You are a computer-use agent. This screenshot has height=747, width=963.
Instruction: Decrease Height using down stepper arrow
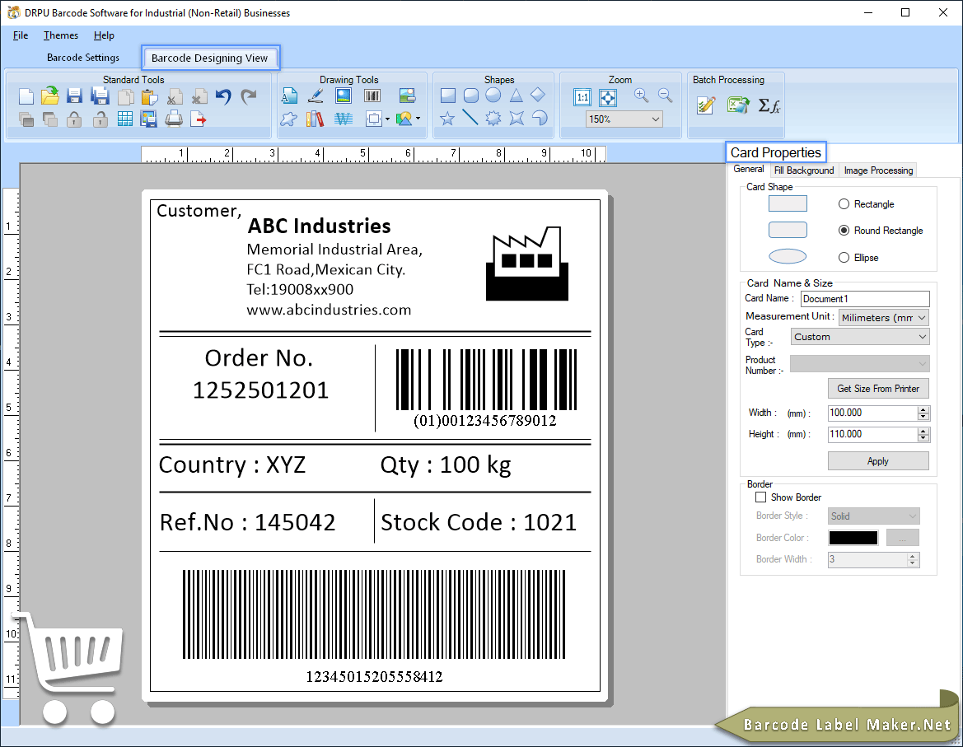[x=923, y=437]
